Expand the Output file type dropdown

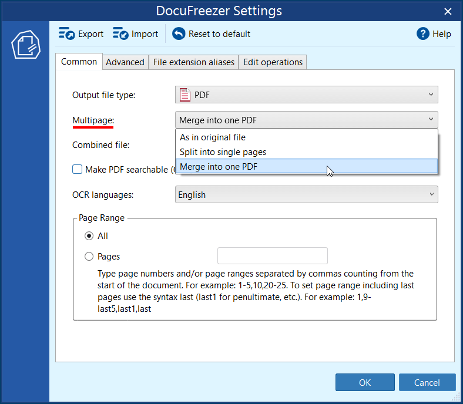click(x=306, y=95)
